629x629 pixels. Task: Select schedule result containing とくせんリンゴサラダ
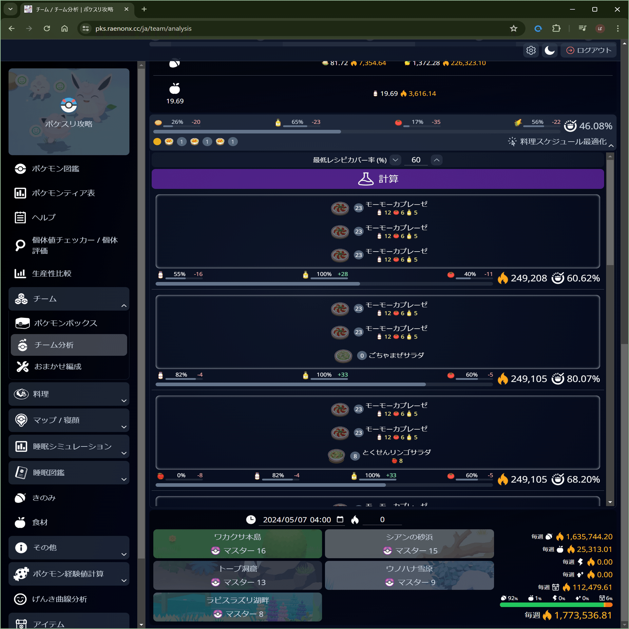tap(378, 432)
